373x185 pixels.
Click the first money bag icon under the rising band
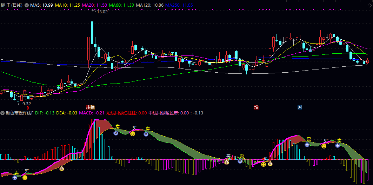tap(62, 169)
